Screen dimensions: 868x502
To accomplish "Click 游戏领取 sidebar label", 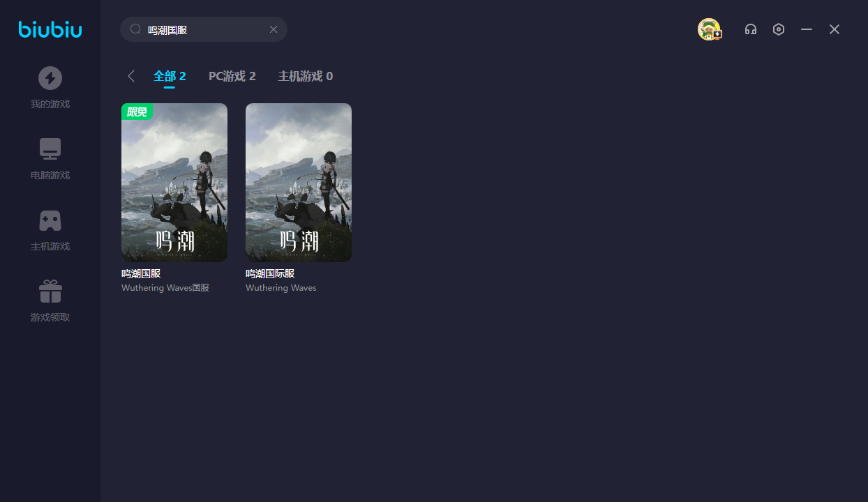I will pos(50,318).
